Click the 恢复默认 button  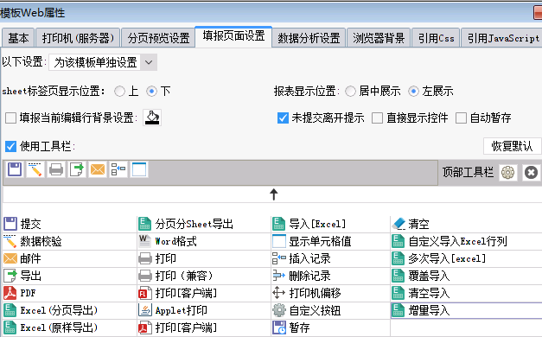click(x=512, y=146)
